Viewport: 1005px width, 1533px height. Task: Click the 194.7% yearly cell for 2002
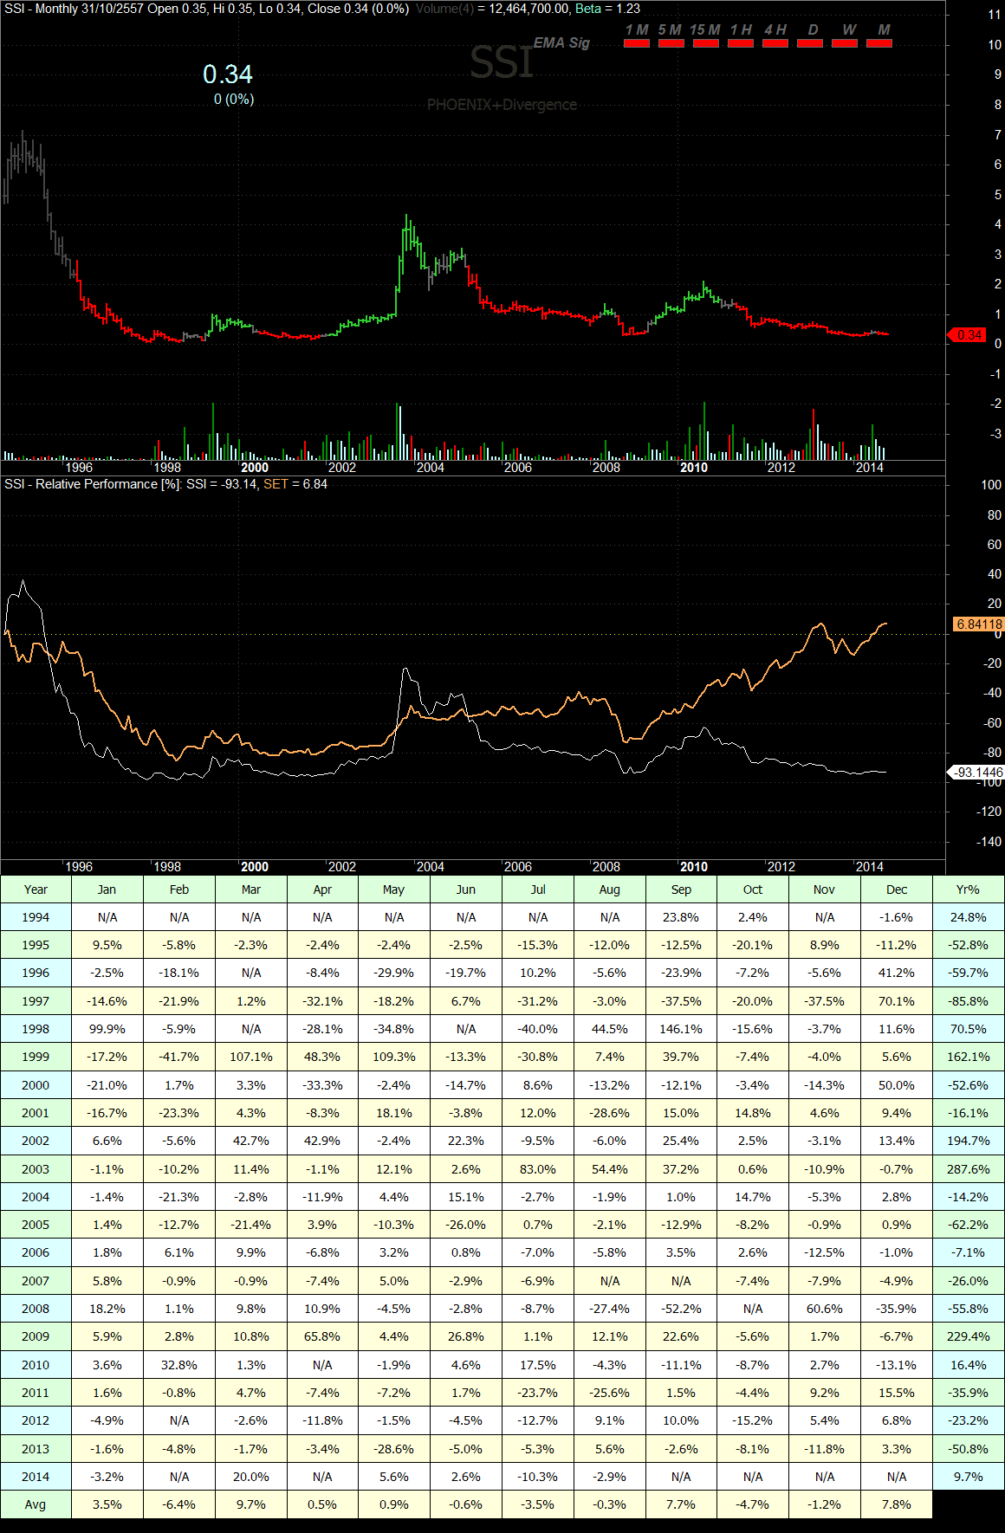coord(968,1141)
